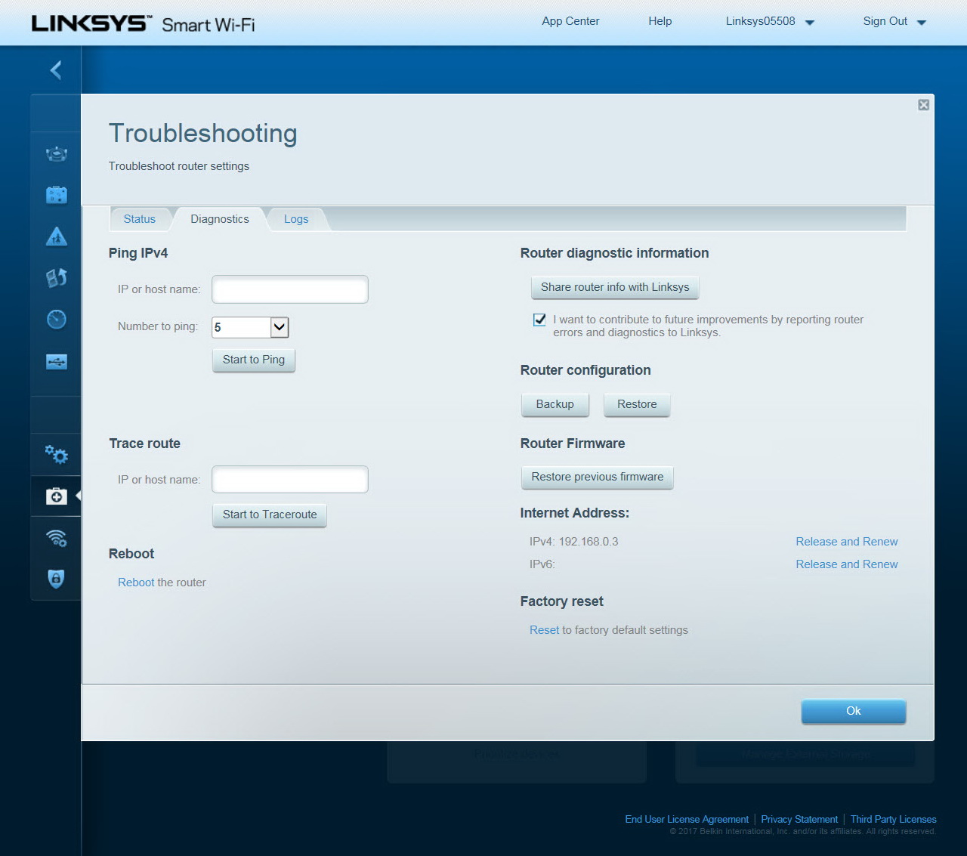This screenshot has width=967, height=856.
Task: Click Share router info with Linksys
Action: tap(615, 287)
